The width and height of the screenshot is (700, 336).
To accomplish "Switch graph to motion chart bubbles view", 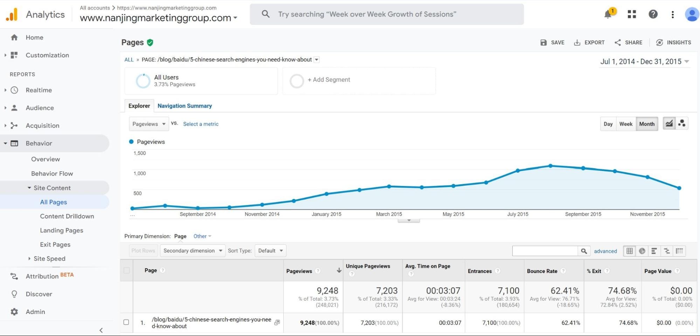I will coord(681,123).
